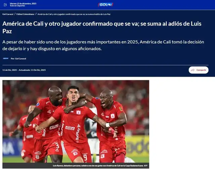This screenshot has height=170, width=215.
Task: Open the 'Por: Gol Caracol' author link
Action: pos(18,58)
